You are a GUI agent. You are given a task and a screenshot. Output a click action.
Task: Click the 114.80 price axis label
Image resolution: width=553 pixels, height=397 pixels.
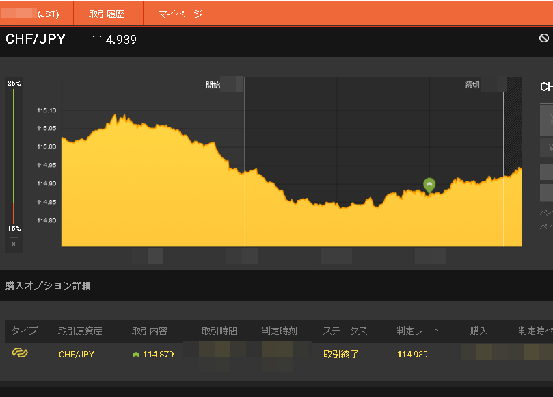[46, 220]
